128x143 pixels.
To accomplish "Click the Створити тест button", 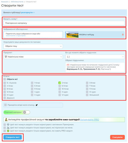I will tap(13, 137).
